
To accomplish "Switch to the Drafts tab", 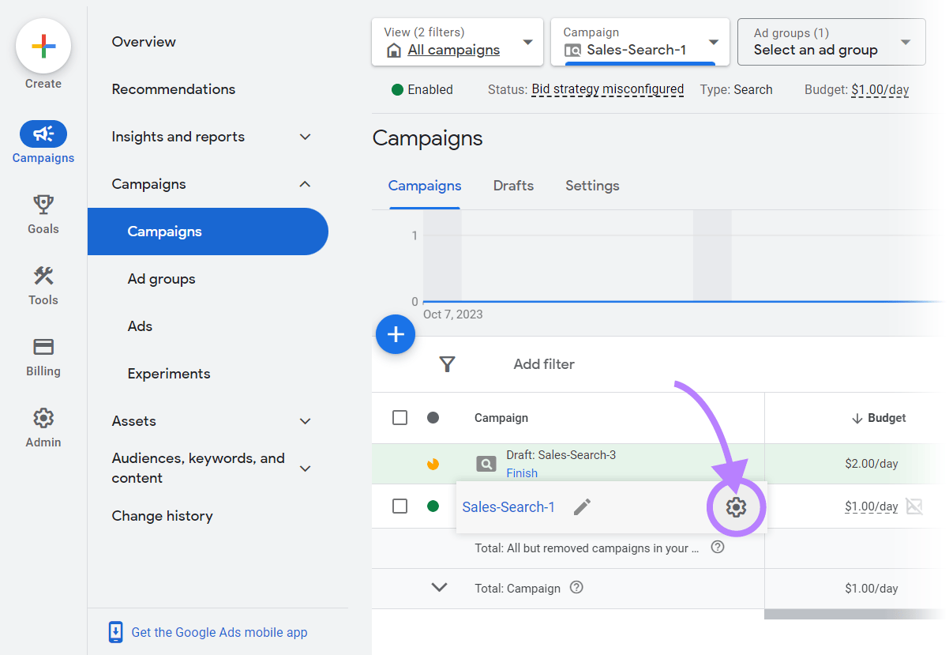I will (x=512, y=186).
